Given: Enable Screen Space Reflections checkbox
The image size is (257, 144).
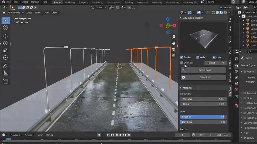Looking at the screenshot, I should click(245, 113).
